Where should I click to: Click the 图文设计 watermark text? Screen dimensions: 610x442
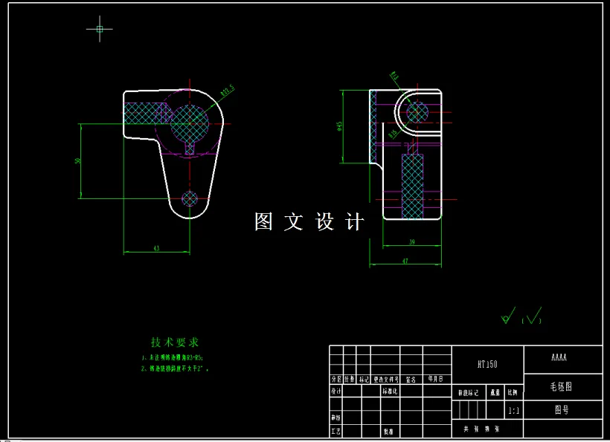click(309, 221)
